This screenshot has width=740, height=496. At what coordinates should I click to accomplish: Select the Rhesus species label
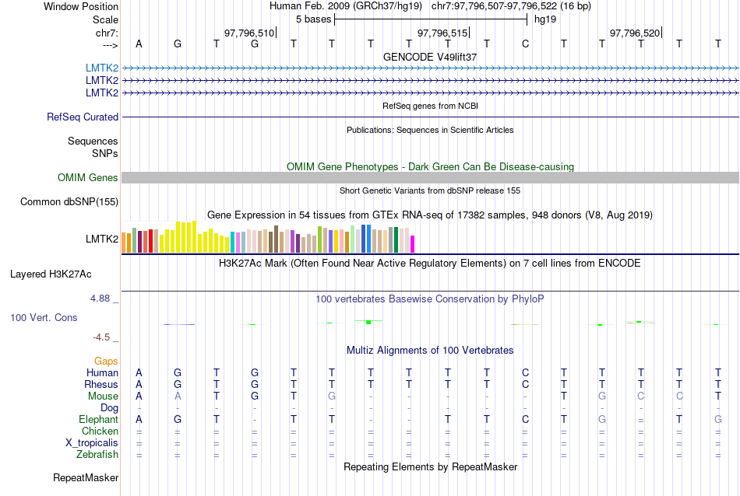(x=101, y=384)
